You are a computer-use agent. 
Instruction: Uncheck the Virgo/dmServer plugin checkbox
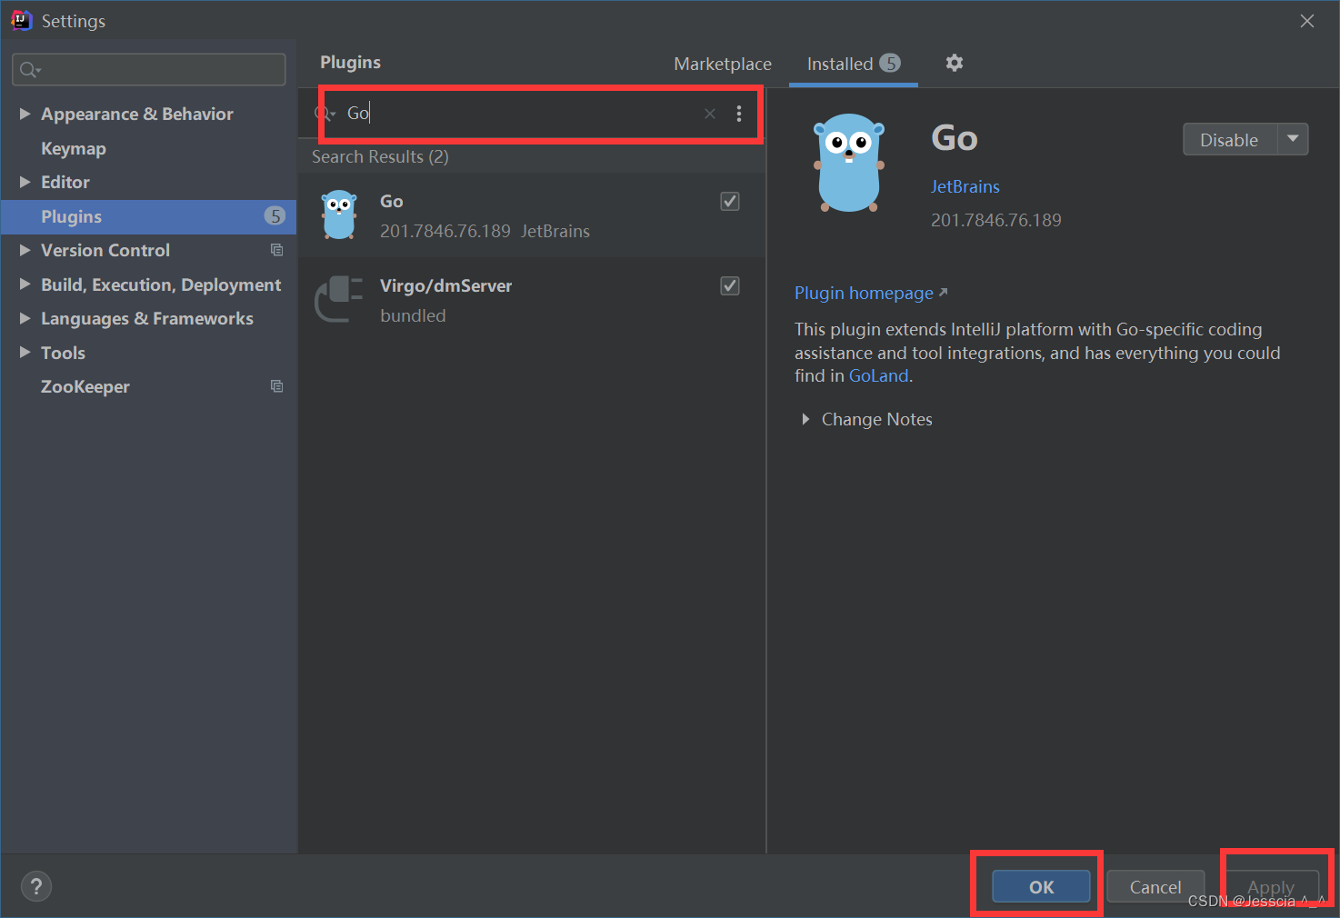[x=730, y=285]
